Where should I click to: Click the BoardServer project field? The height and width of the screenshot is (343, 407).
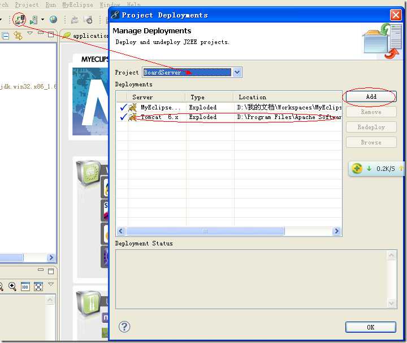(187, 72)
